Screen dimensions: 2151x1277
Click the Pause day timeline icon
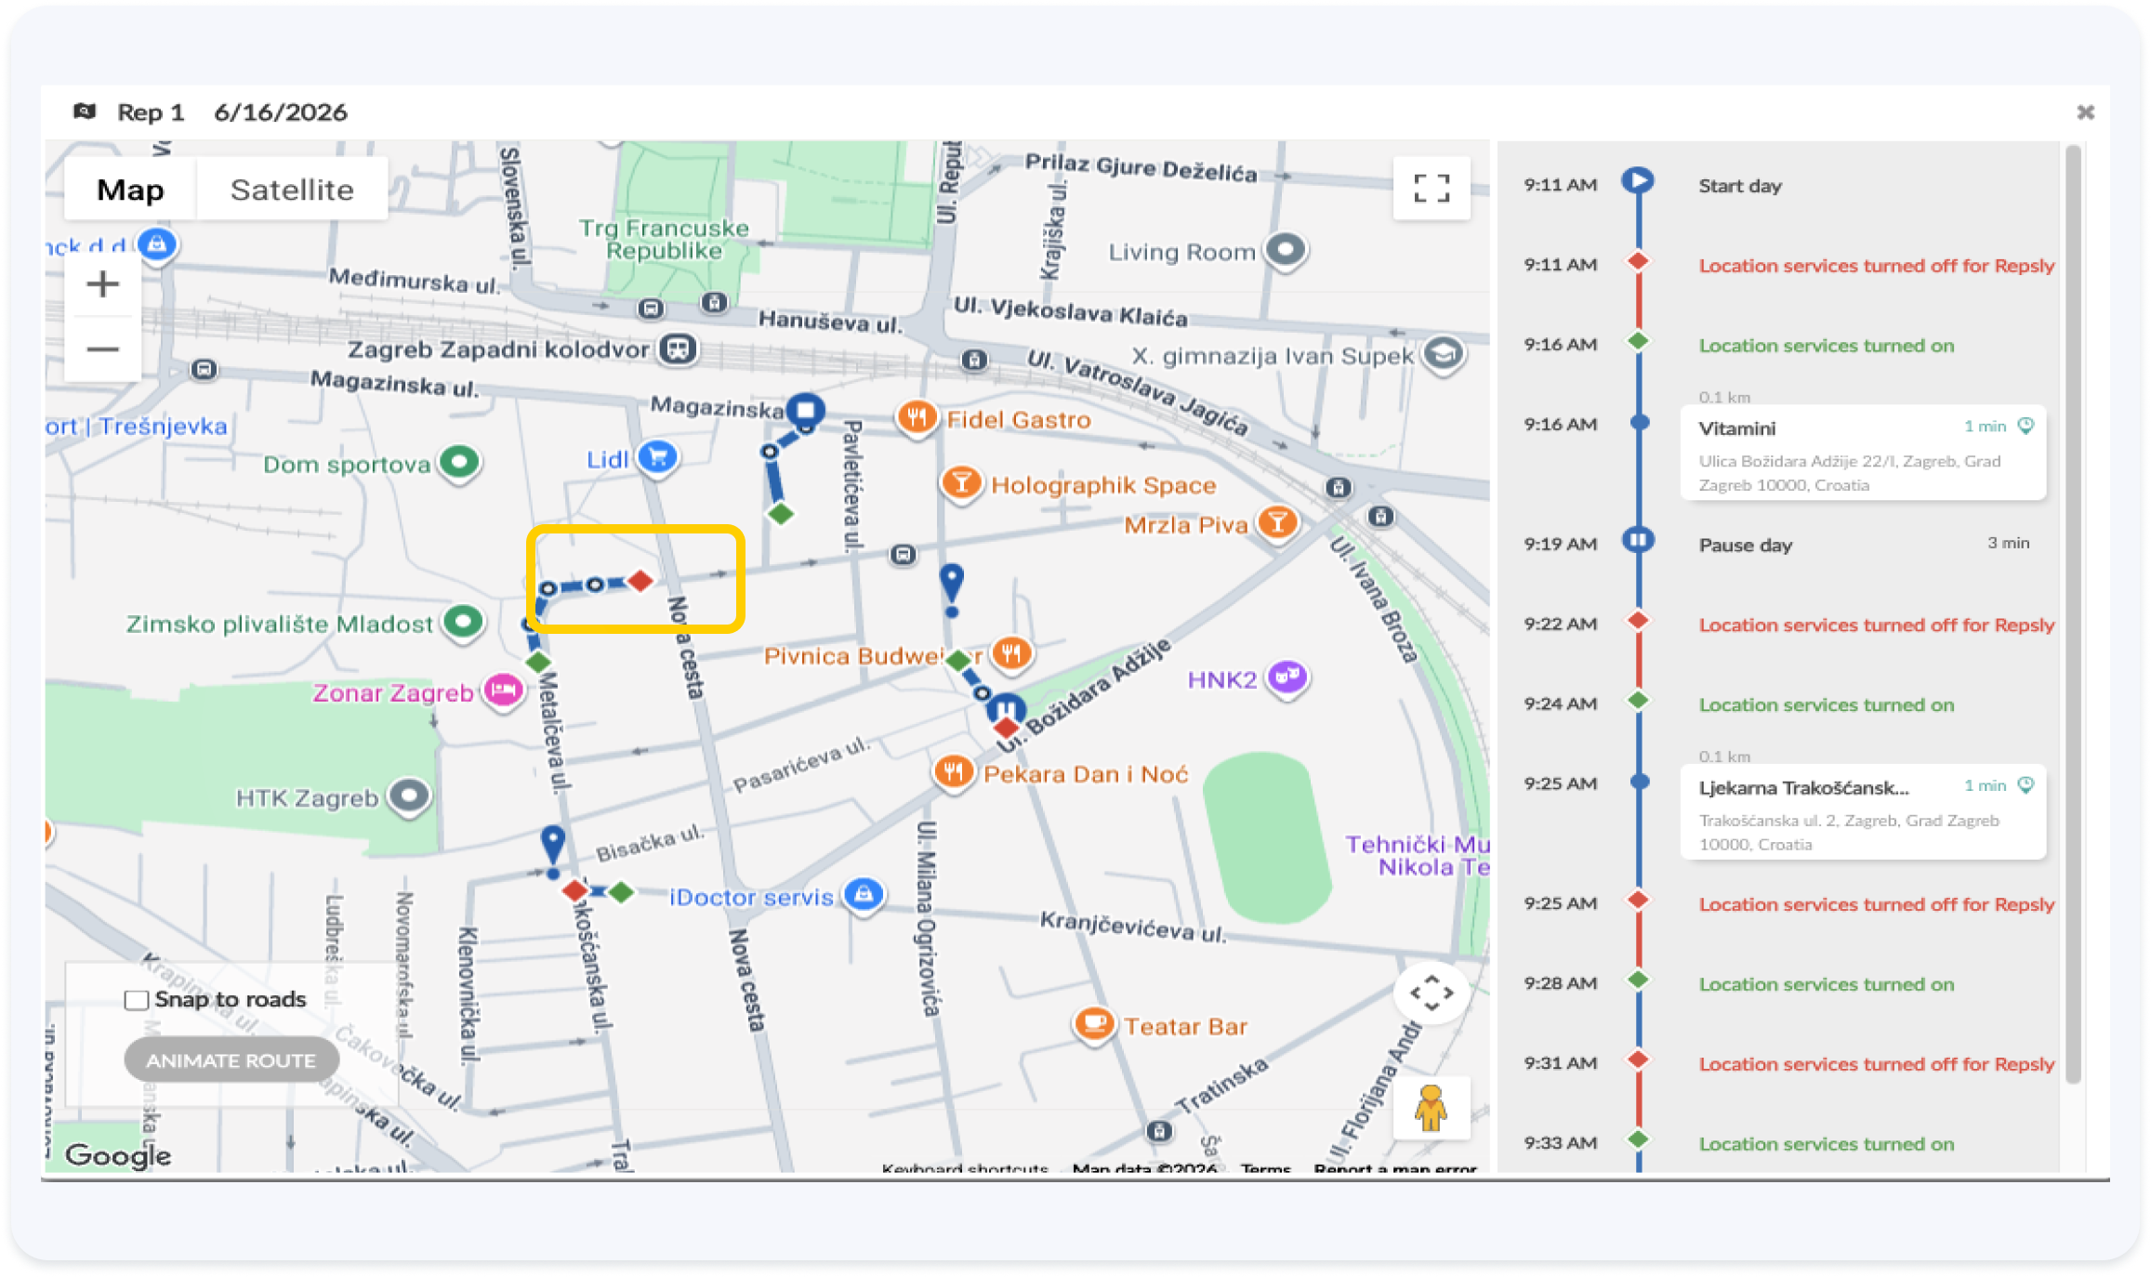(x=1638, y=540)
